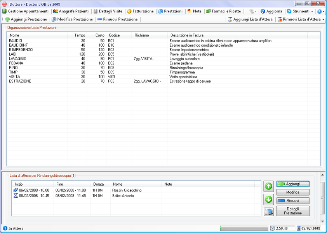Open Dettagli Prestazione
The image size is (327, 233).
(293, 211)
